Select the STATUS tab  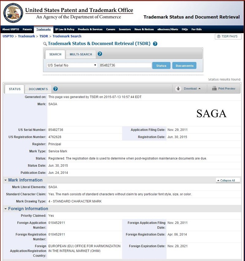[15, 89]
